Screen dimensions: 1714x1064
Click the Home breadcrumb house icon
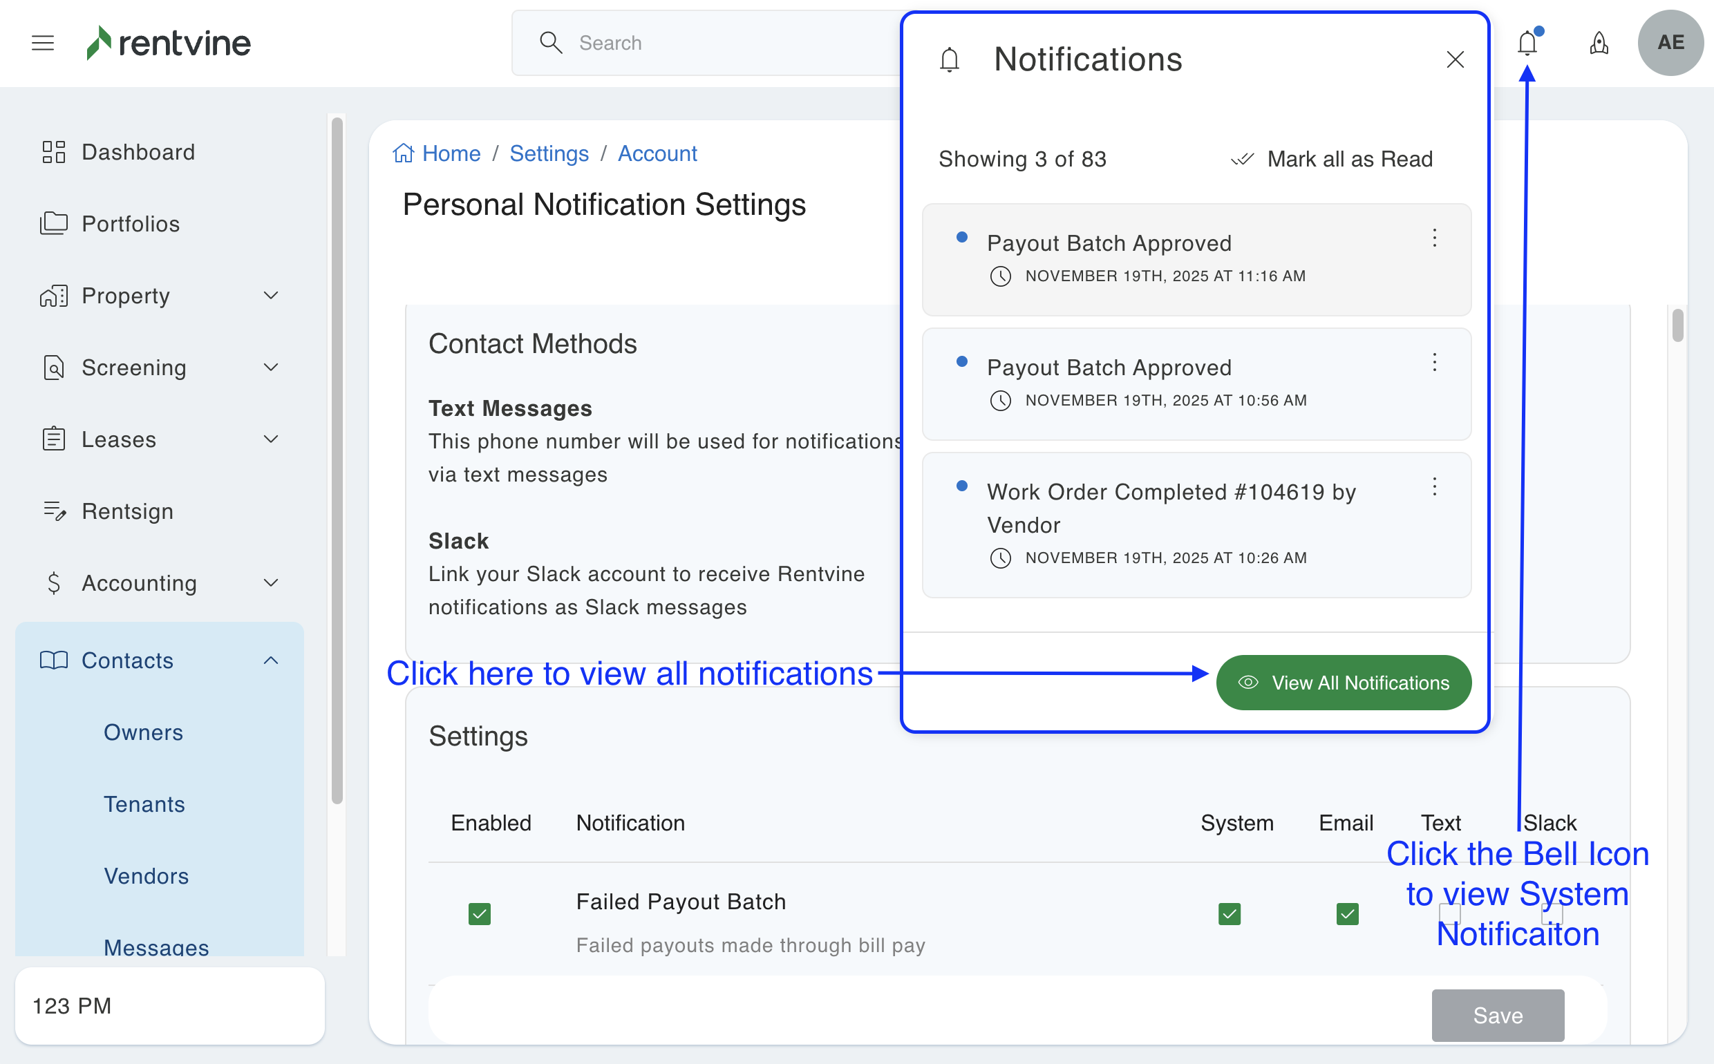coord(404,153)
